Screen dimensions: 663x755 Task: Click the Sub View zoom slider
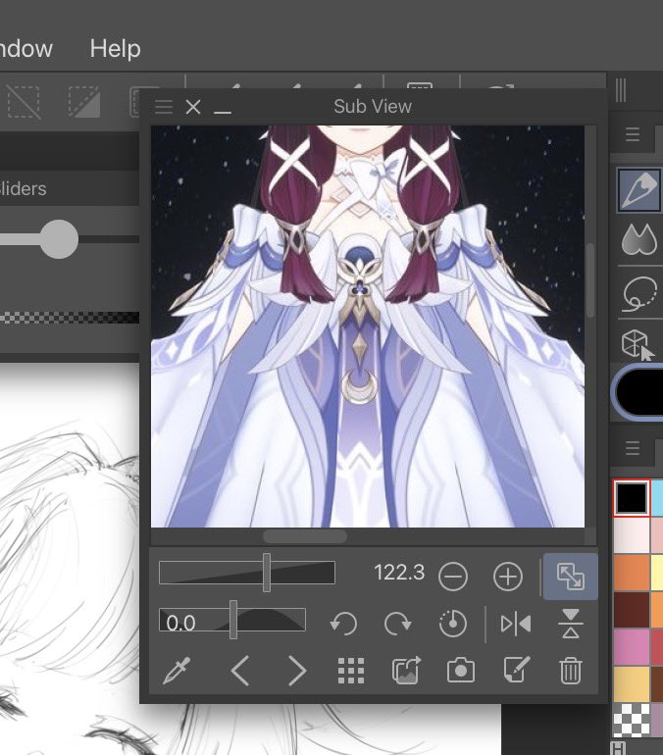(x=247, y=573)
